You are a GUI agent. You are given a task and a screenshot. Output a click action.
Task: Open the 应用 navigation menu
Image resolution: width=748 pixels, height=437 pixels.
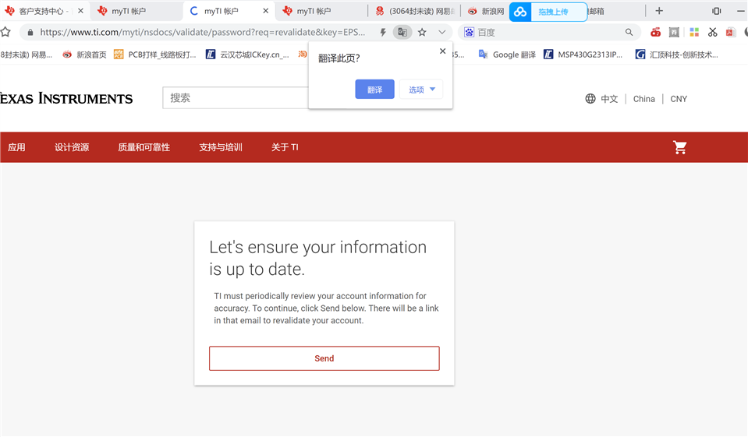[16, 147]
